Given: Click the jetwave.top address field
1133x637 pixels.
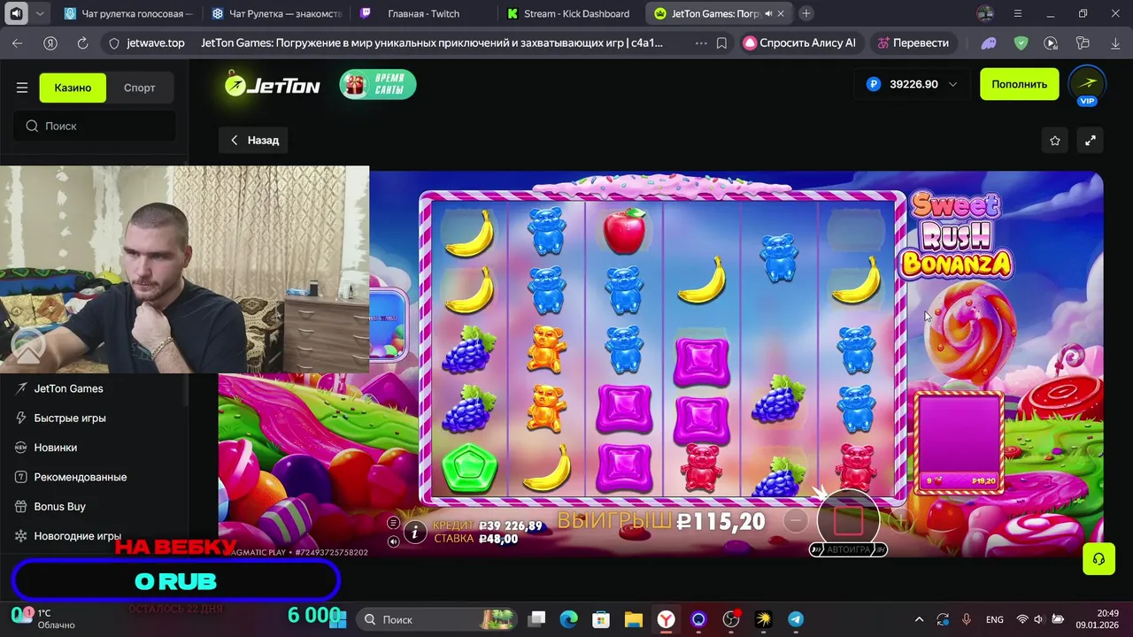Looking at the screenshot, I should (156, 42).
